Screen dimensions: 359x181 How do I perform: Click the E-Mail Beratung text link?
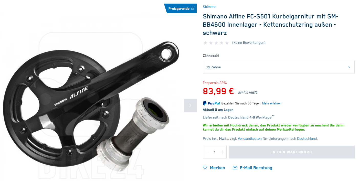click(x=256, y=168)
